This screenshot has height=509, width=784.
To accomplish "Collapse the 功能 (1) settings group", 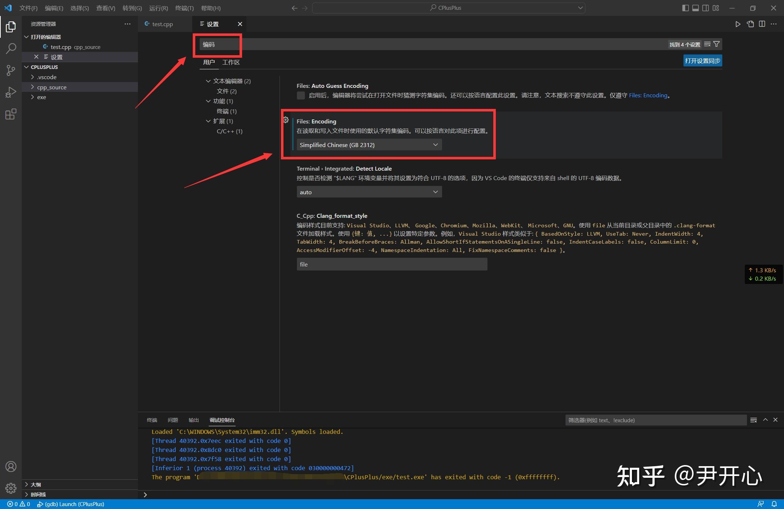I will (x=208, y=101).
